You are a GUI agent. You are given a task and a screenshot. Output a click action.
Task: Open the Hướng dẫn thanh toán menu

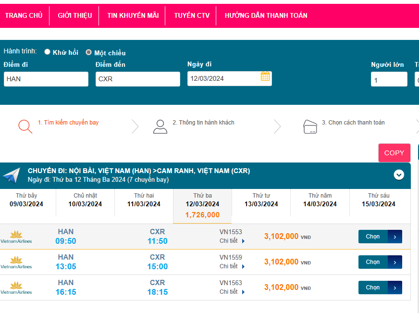[x=266, y=15]
